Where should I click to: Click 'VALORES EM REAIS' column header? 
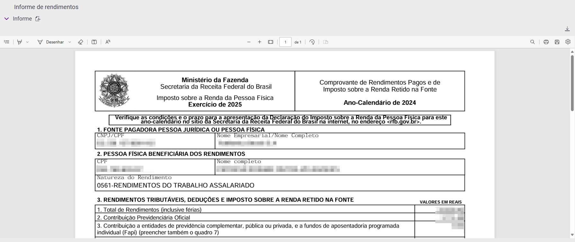tap(441, 202)
